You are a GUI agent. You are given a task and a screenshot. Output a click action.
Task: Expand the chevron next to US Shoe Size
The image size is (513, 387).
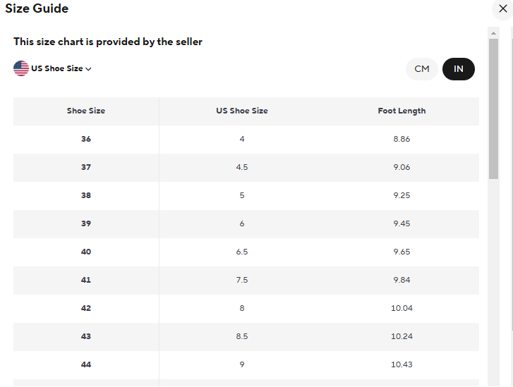(88, 68)
